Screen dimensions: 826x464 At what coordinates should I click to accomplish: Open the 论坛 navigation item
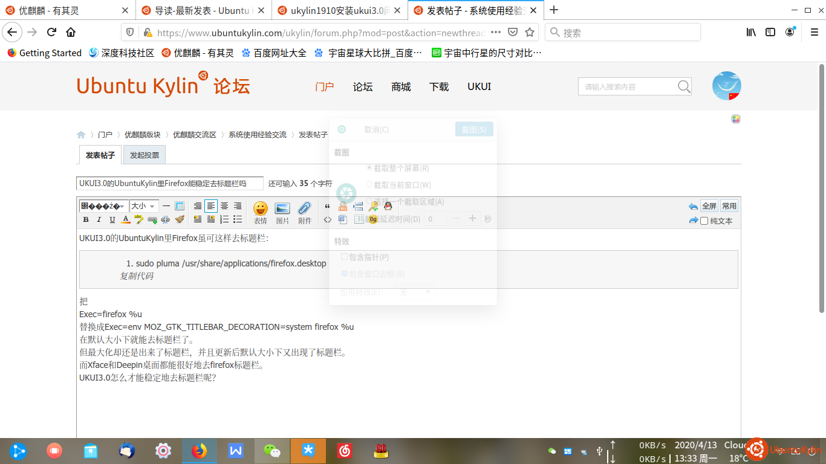tap(363, 86)
